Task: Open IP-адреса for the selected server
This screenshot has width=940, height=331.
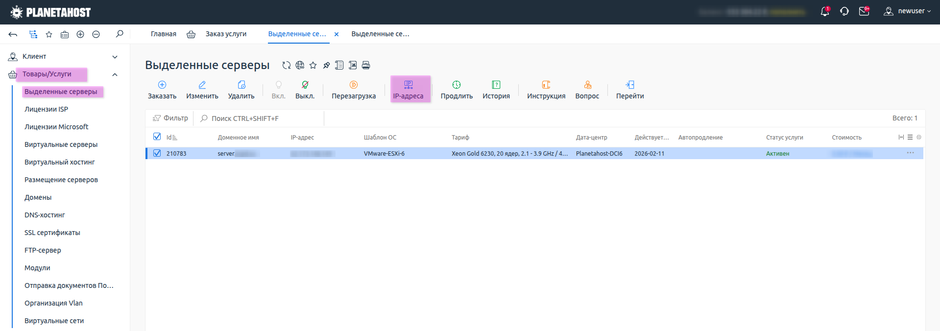Action: [408, 90]
